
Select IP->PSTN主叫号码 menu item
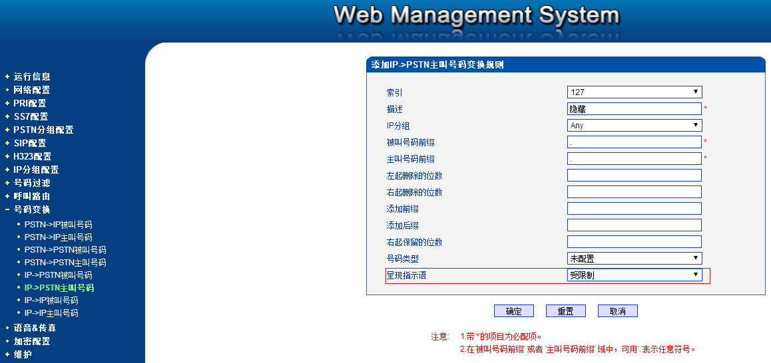click(x=59, y=288)
